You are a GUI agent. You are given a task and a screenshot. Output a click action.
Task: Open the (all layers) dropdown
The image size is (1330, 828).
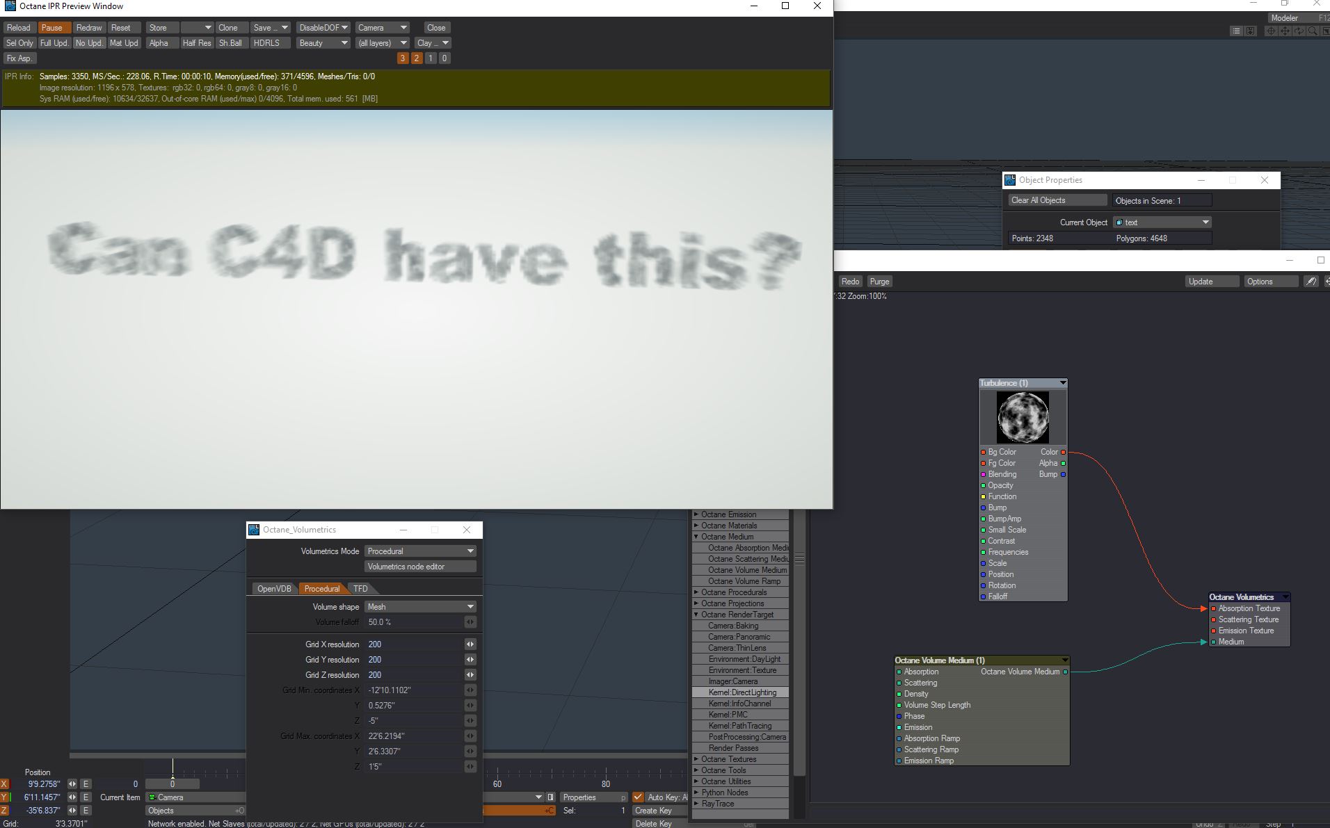(382, 43)
